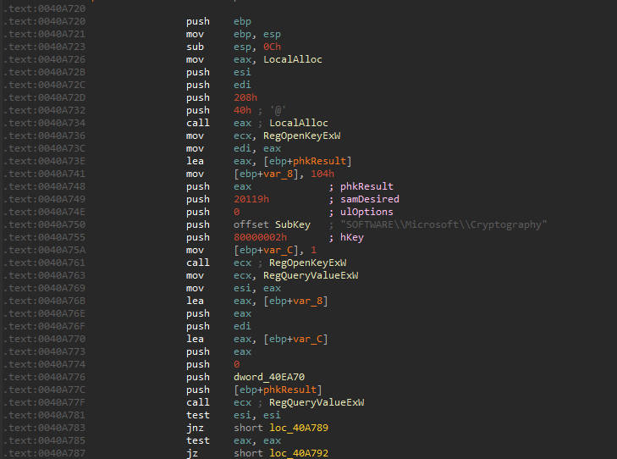
Task: Click address .text:0040A787
Action: (44, 453)
